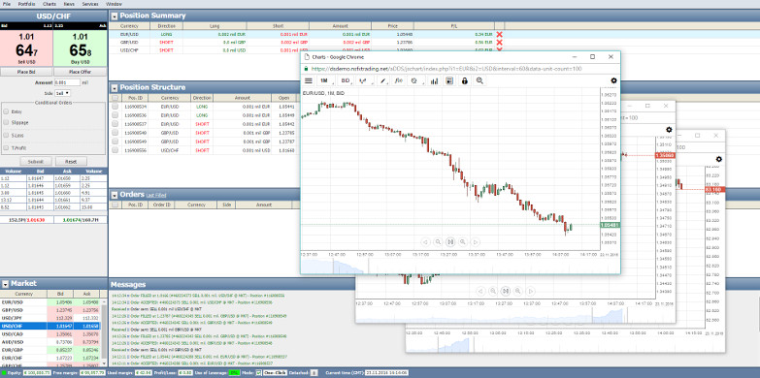Click the chart URL address bar

click(446, 69)
